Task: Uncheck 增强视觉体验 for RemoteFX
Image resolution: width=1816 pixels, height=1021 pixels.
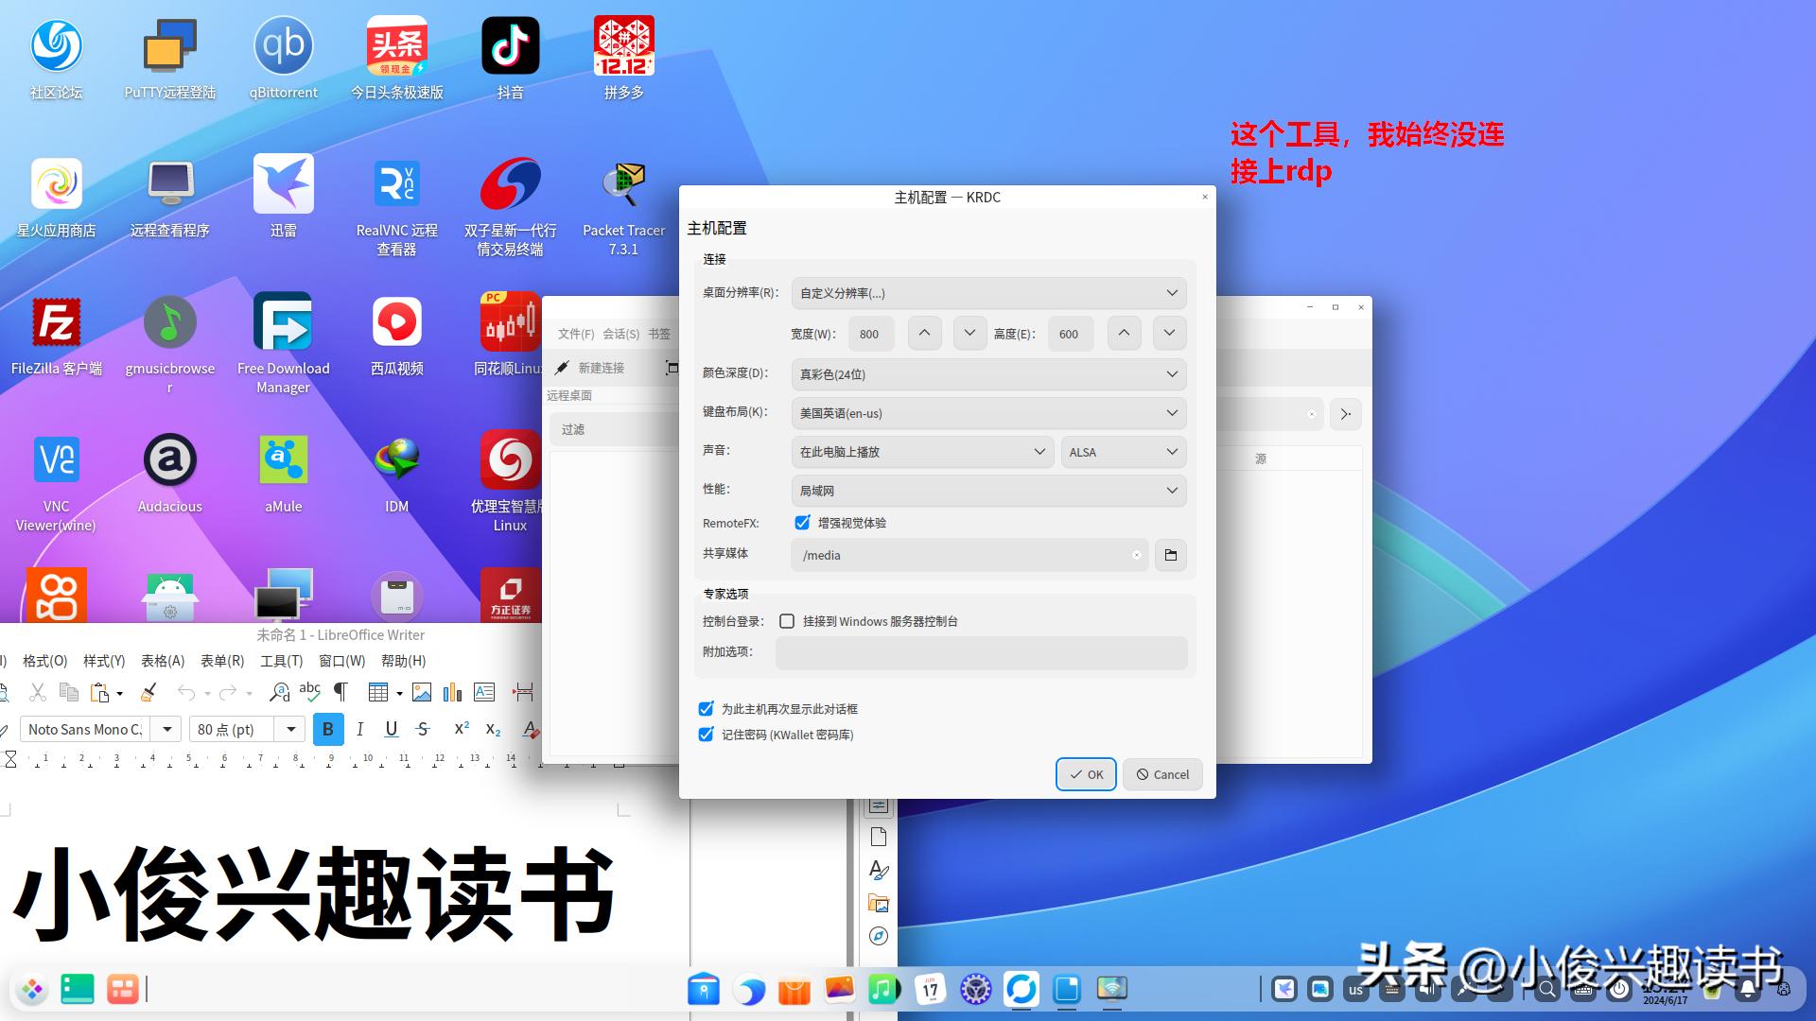Action: (802, 522)
